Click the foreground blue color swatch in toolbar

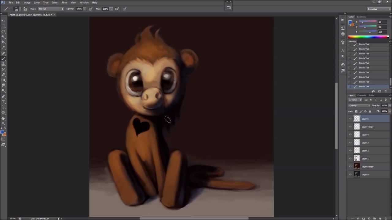point(2,132)
